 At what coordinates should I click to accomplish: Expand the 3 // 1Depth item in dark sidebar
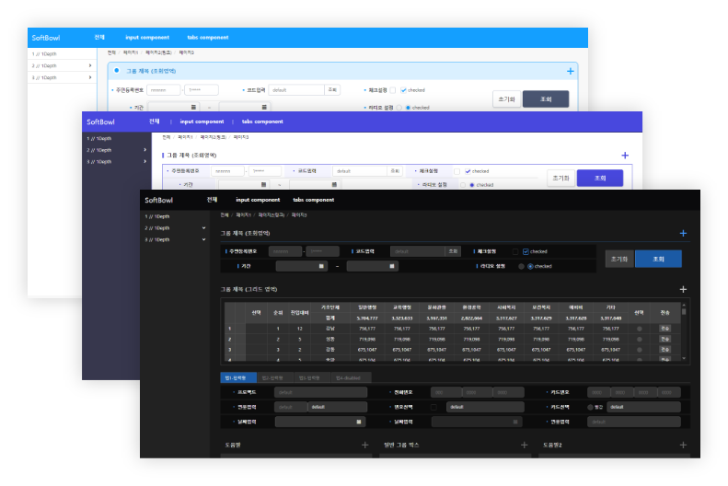[x=203, y=239]
